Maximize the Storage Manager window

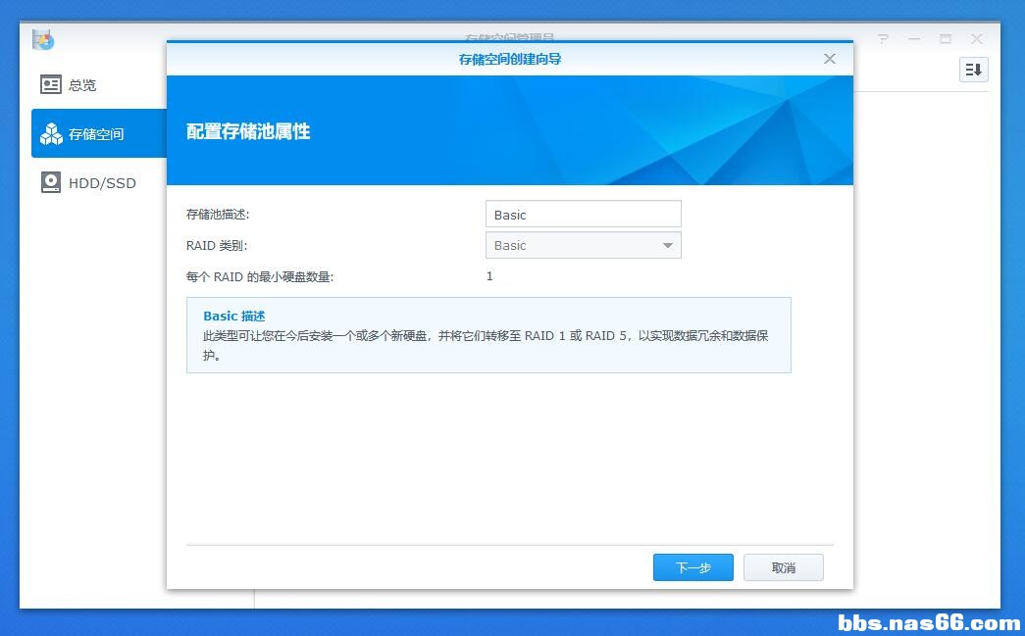(946, 39)
